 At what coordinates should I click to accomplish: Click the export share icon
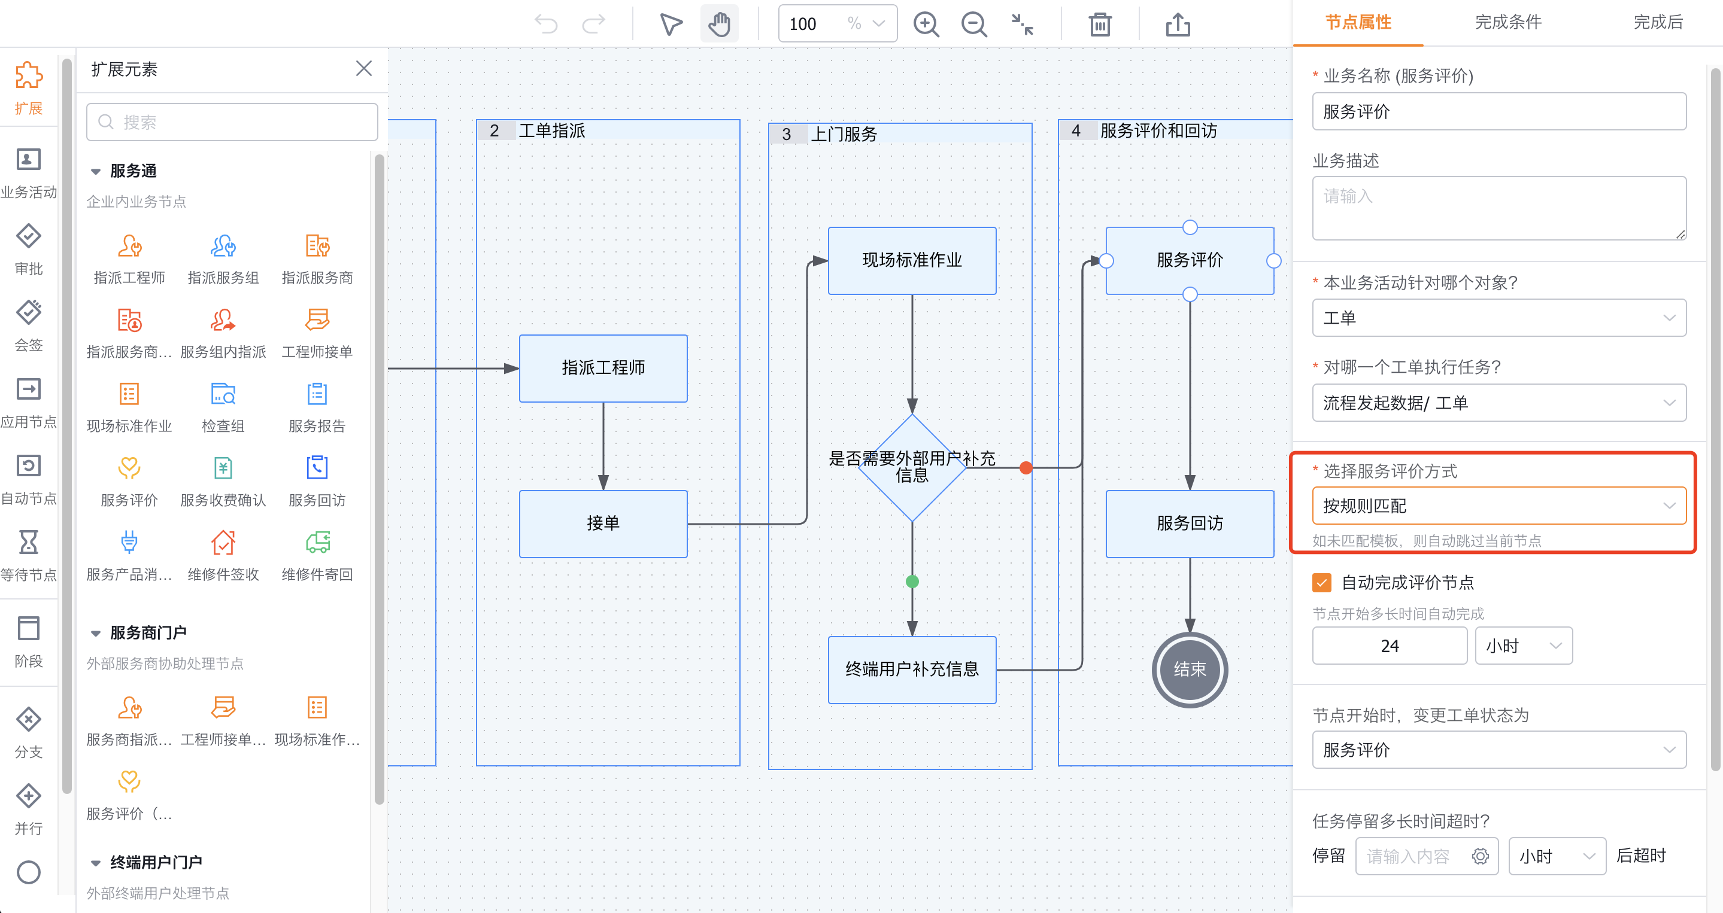point(1177,25)
